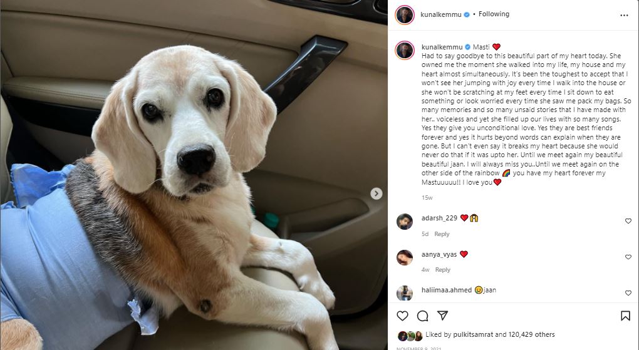The width and height of the screenshot is (639, 350).
Task: Share the post via paper plane icon
Action: pos(442,316)
